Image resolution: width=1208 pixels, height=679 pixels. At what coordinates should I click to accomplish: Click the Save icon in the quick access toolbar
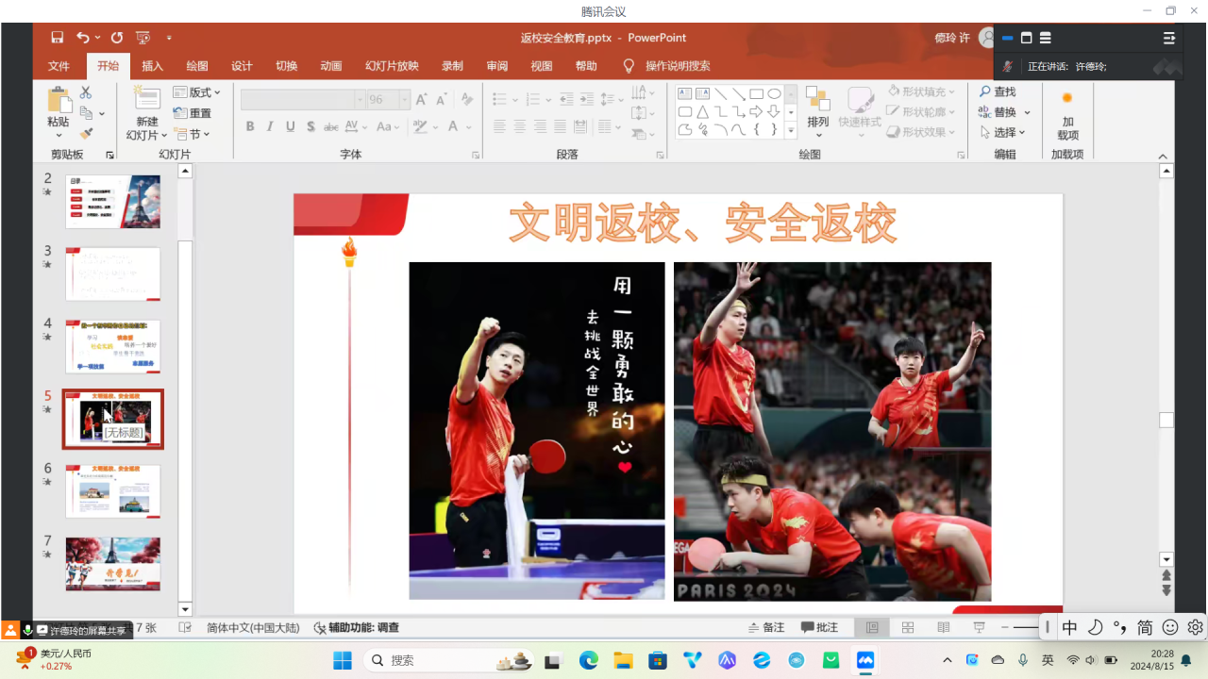[x=58, y=38]
